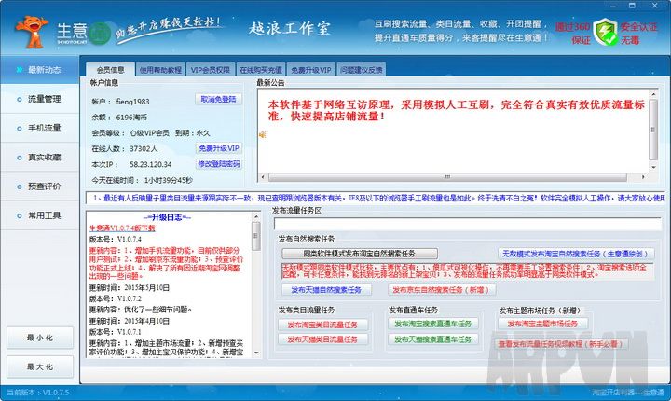Click 发布淘宝主题市场任务 button
Viewport: 671px width, 401px height.
[542, 324]
